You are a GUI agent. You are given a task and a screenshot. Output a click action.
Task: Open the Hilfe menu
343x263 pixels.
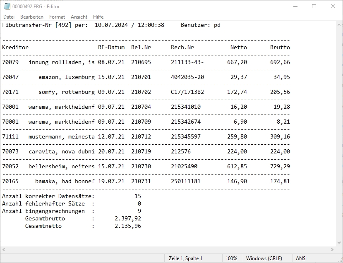[x=98, y=17]
